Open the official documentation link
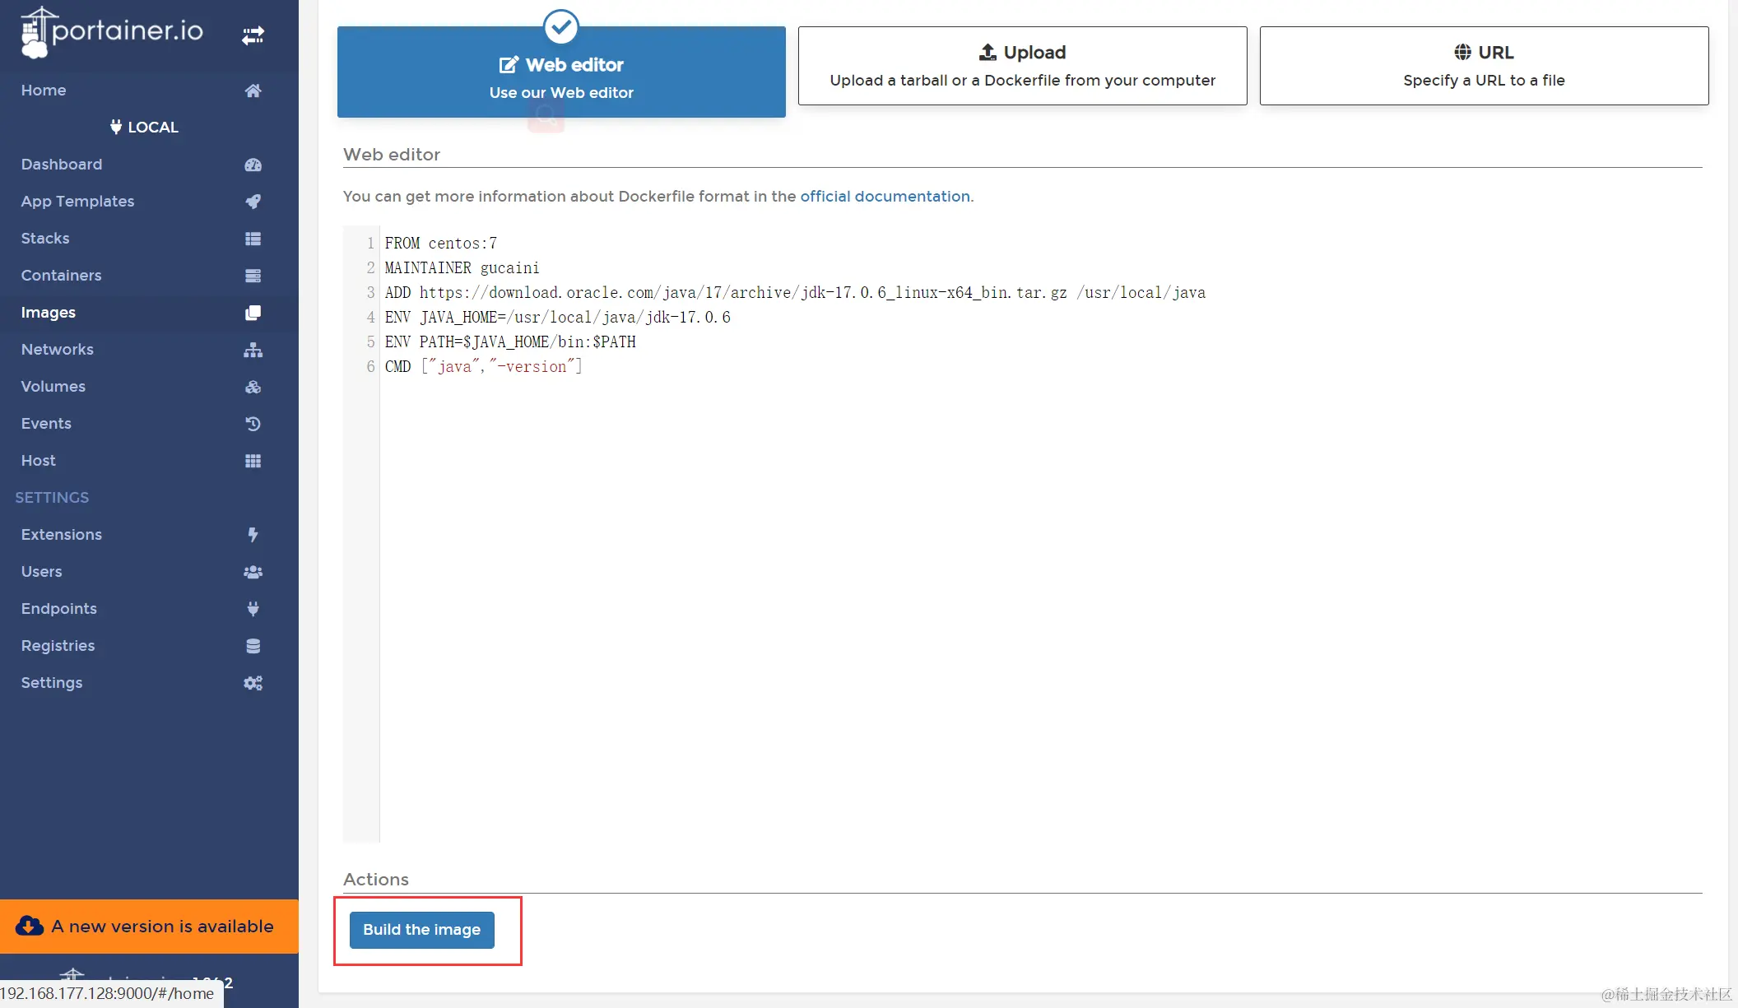 885,197
